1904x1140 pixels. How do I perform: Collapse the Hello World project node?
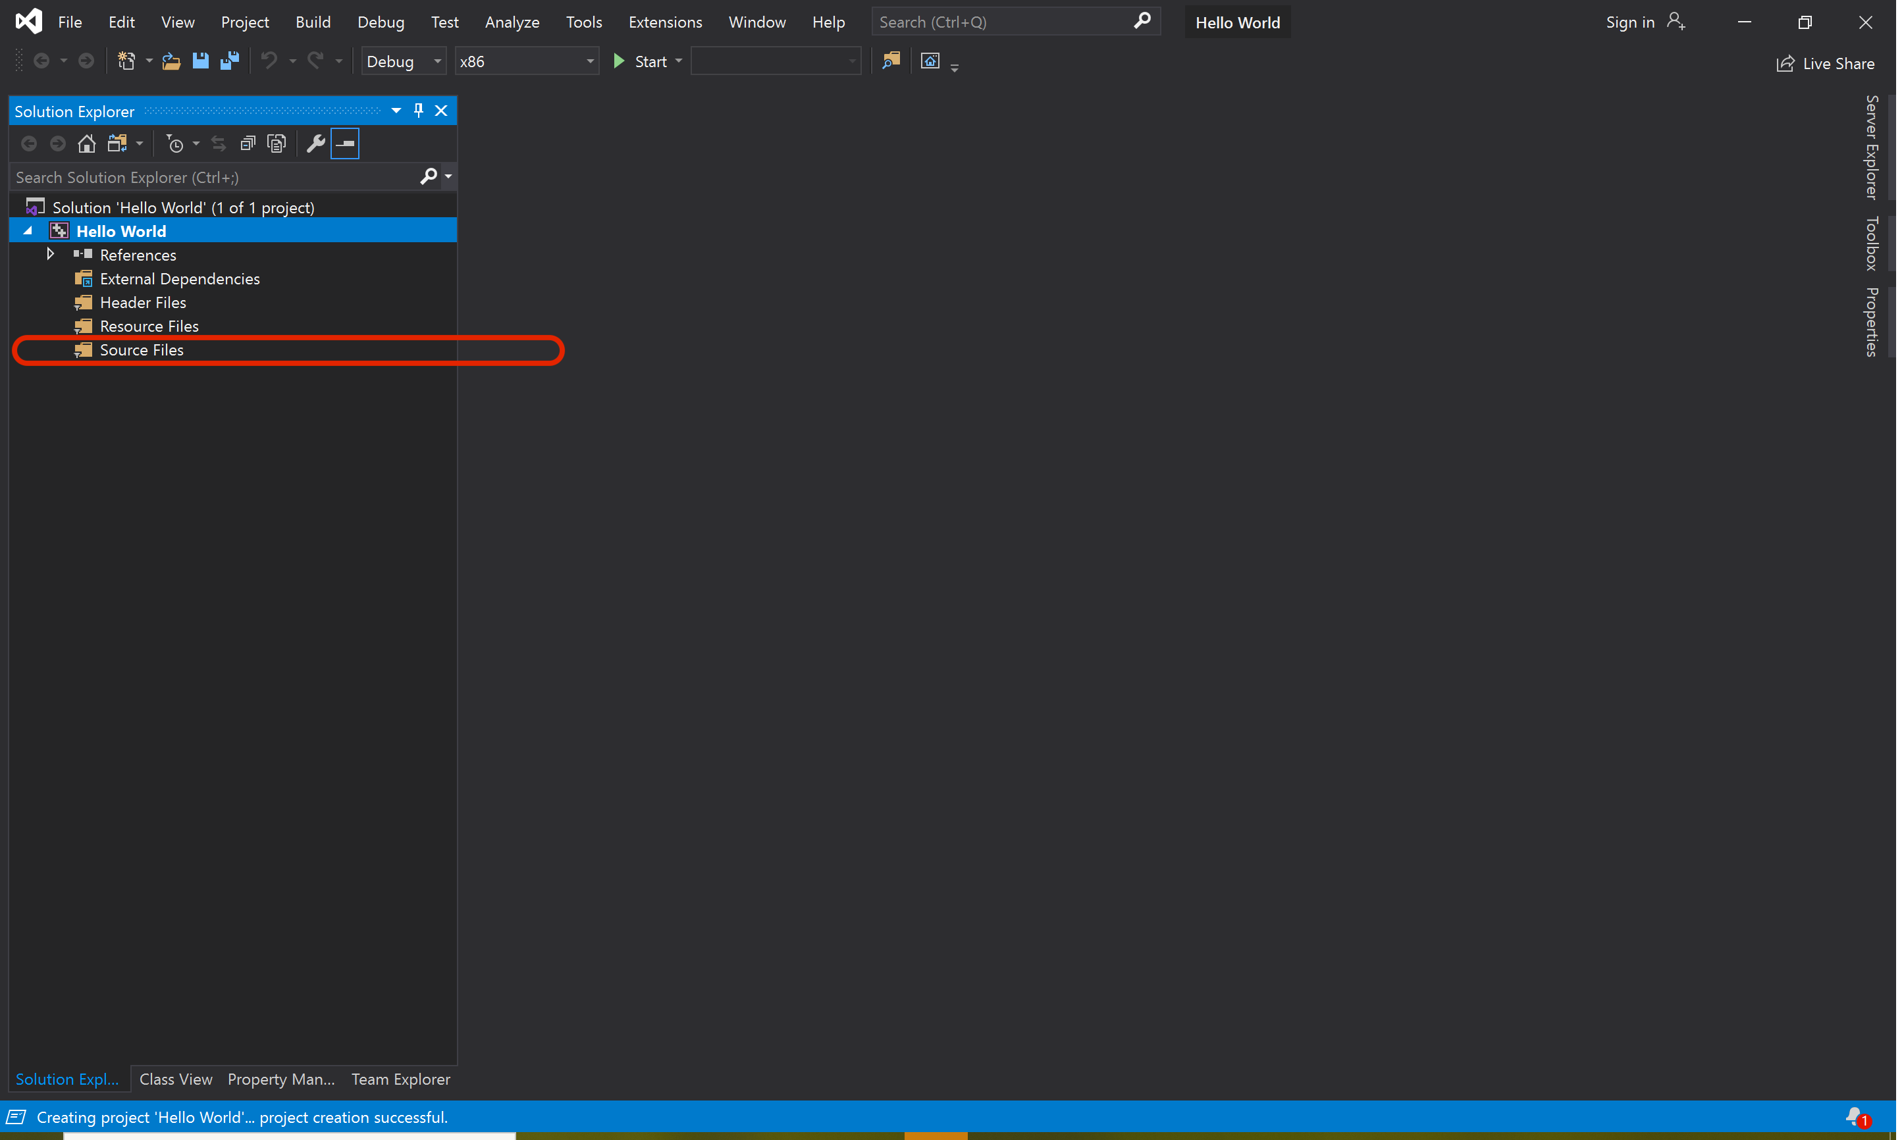28,230
